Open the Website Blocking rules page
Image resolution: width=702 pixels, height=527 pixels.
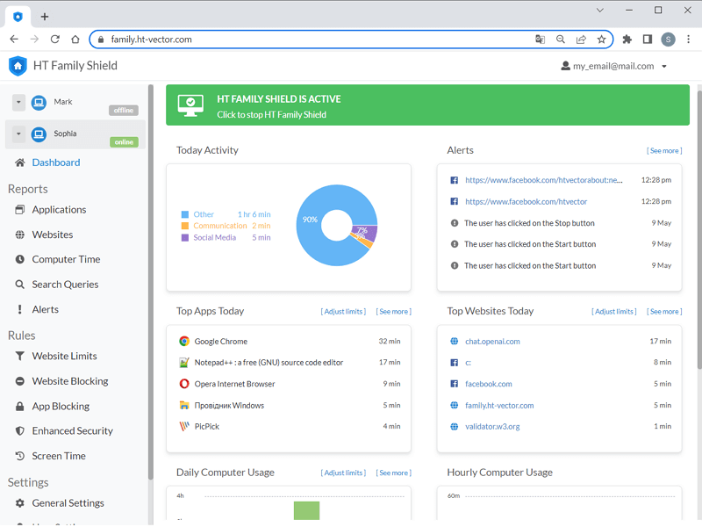point(70,381)
